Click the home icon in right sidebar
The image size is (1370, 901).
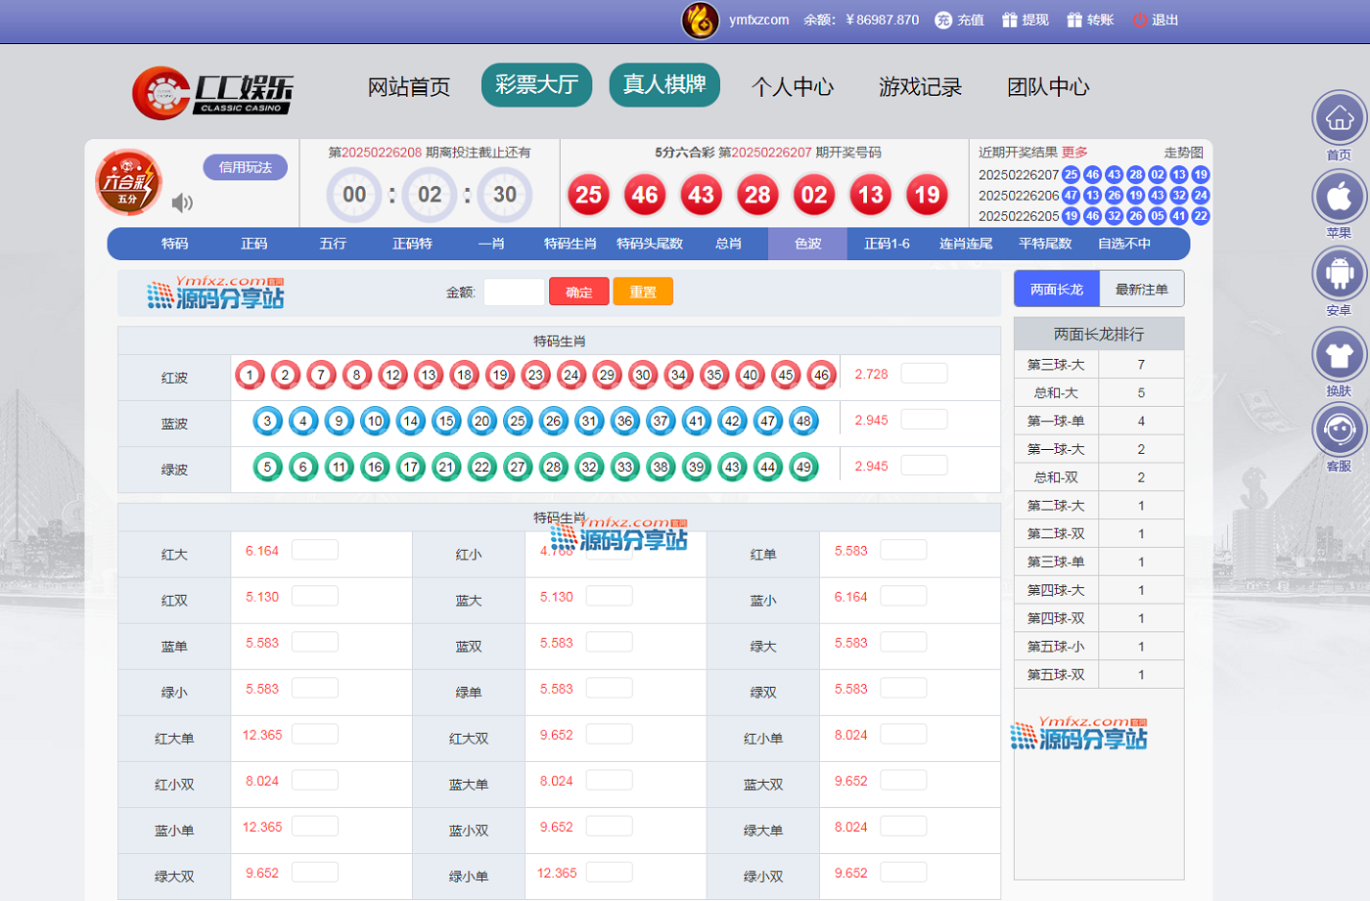(1339, 118)
